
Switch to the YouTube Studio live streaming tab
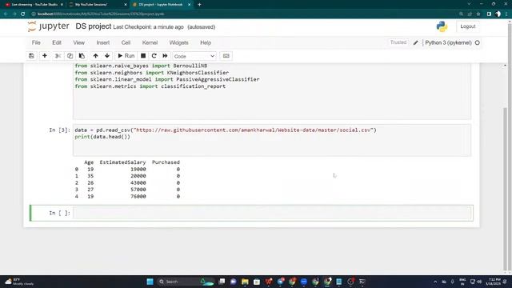point(34,5)
